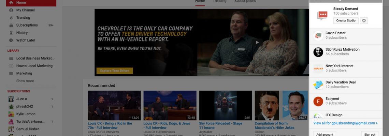This screenshot has width=389, height=136.
Task: Switch to the Easyrent account avatar
Action: (318, 101)
